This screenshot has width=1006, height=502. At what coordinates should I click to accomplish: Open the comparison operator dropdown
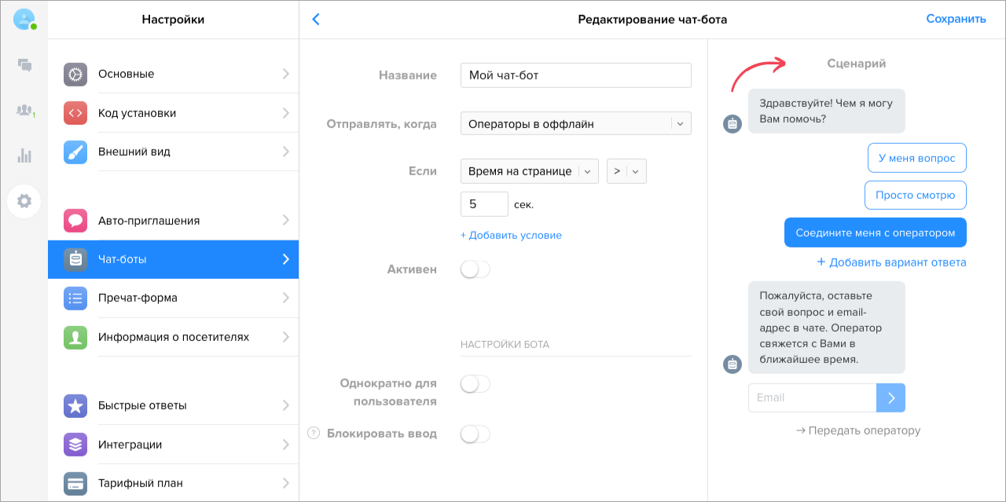pyautogui.click(x=626, y=170)
